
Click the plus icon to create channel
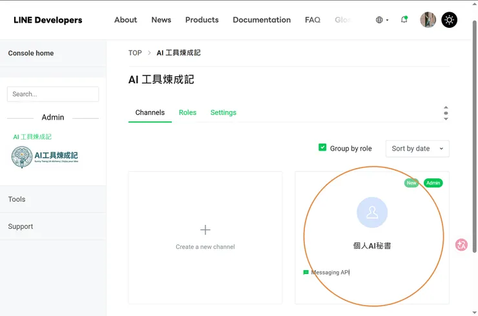pos(205,229)
